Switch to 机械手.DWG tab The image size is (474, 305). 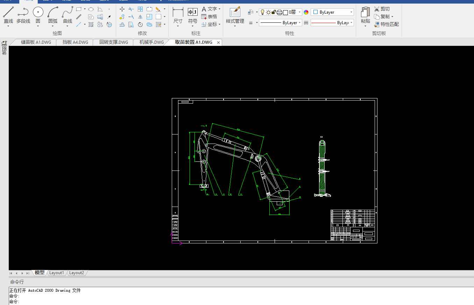[x=151, y=42]
